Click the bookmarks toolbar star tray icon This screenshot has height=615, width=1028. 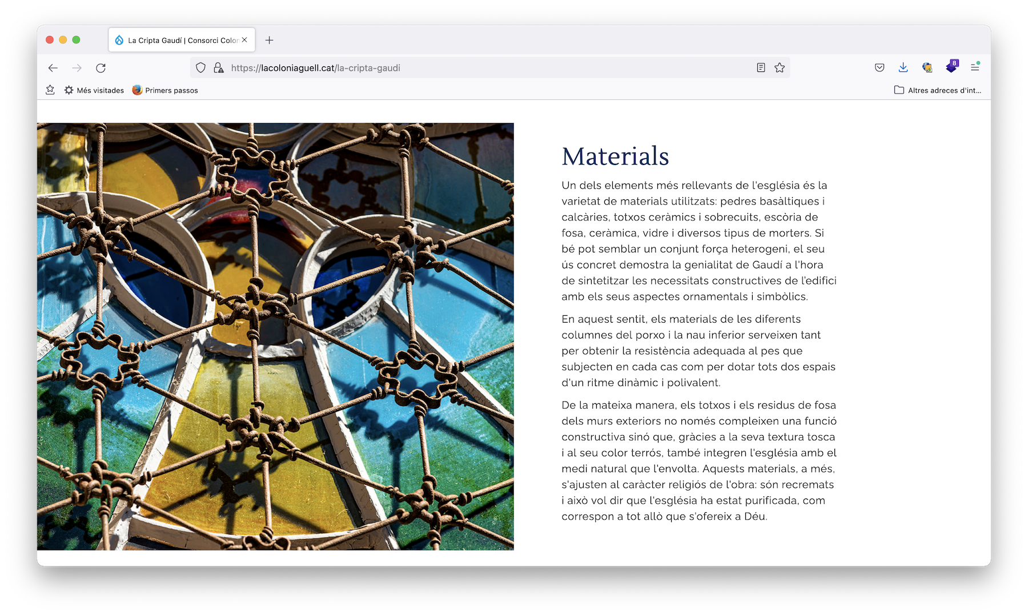coord(50,90)
